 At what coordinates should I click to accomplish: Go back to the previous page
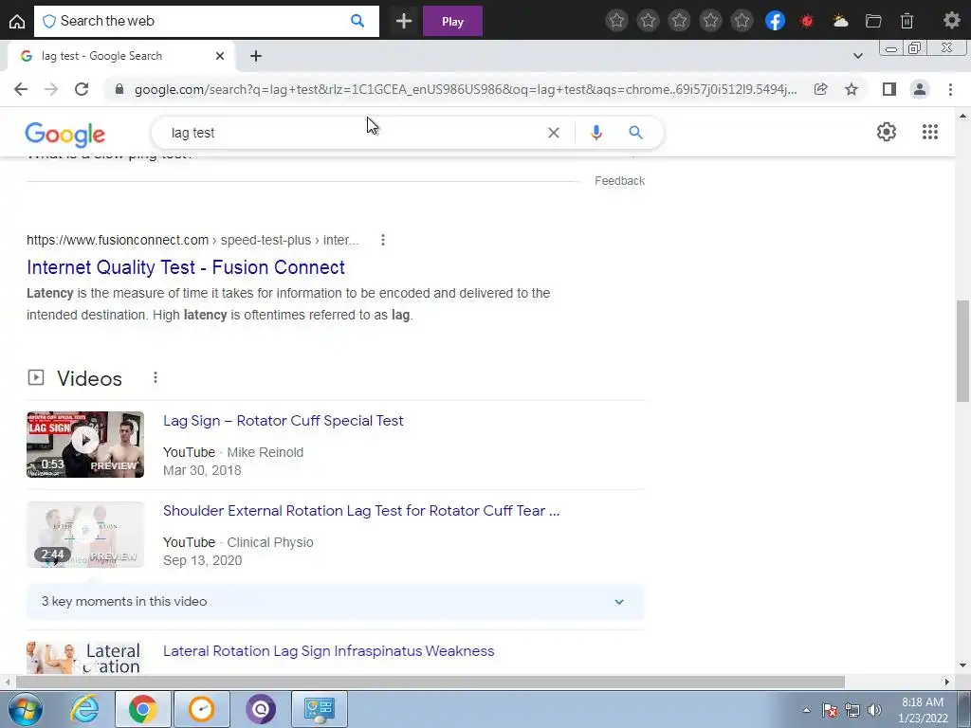21,89
